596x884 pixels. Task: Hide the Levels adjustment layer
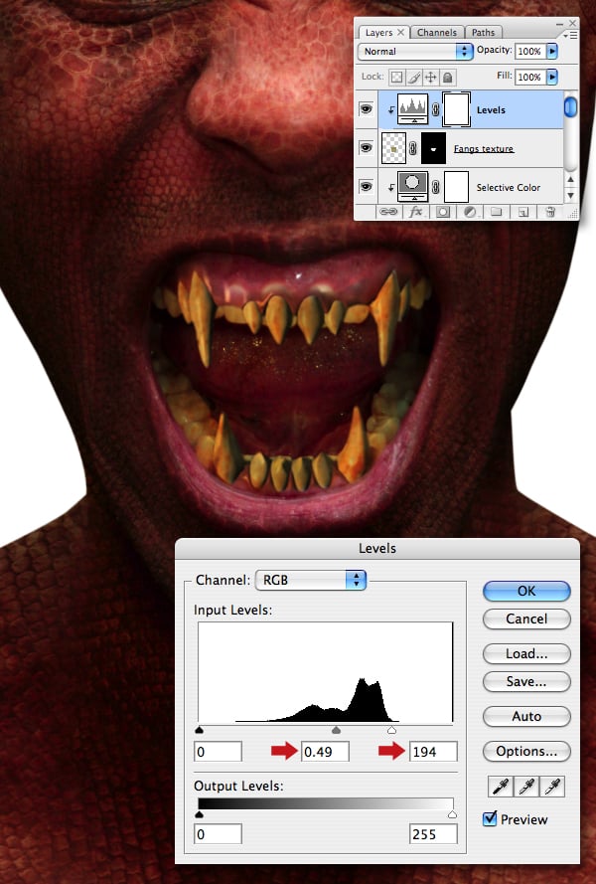367,108
